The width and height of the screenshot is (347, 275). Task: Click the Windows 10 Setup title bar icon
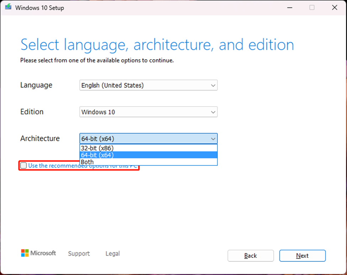click(x=8, y=7)
